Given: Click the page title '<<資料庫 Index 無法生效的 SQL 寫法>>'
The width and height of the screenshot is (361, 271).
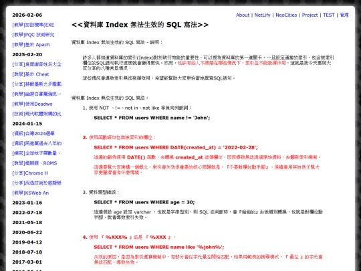Looking at the screenshot, I should point(140,25).
